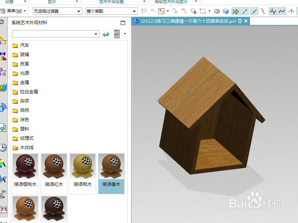The image size is (298, 223).
Task: Click the resource bar settings gear icon
Action: click(2, 22)
